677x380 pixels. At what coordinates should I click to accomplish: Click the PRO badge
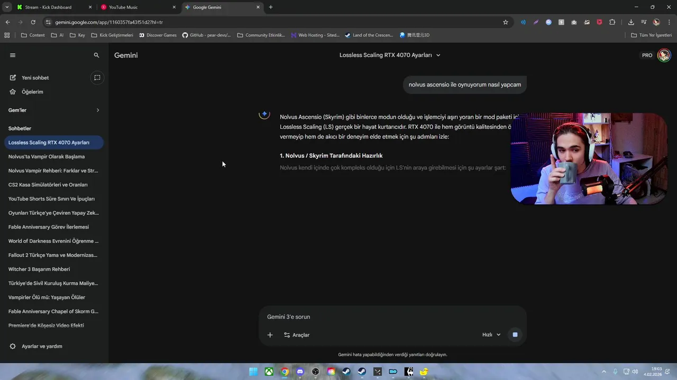pyautogui.click(x=647, y=55)
